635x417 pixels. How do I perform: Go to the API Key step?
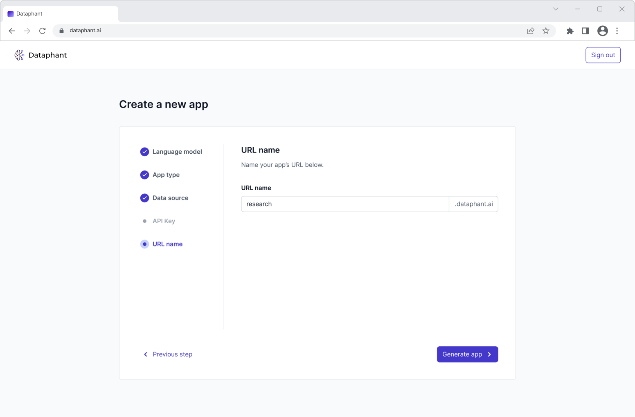[x=164, y=221]
